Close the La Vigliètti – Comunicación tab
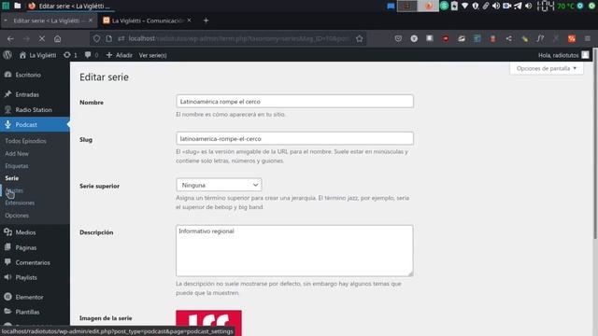The image size is (598, 336). coord(189,21)
